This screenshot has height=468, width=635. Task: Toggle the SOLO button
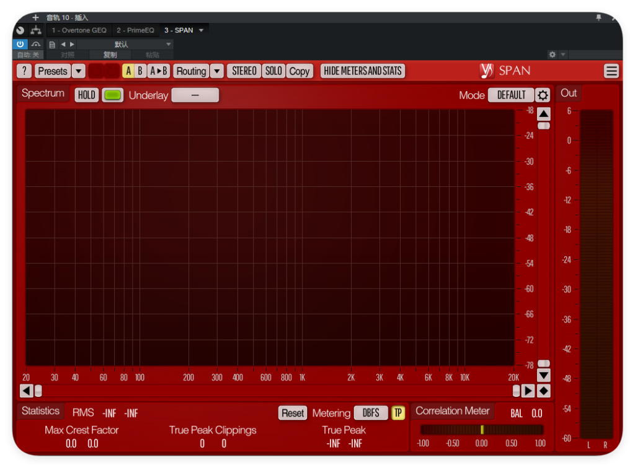pyautogui.click(x=273, y=71)
